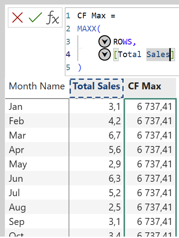Expand the dropdown arrow before Total Sales
Image resolution: width=179 pixels, height=238 pixels.
(105, 54)
